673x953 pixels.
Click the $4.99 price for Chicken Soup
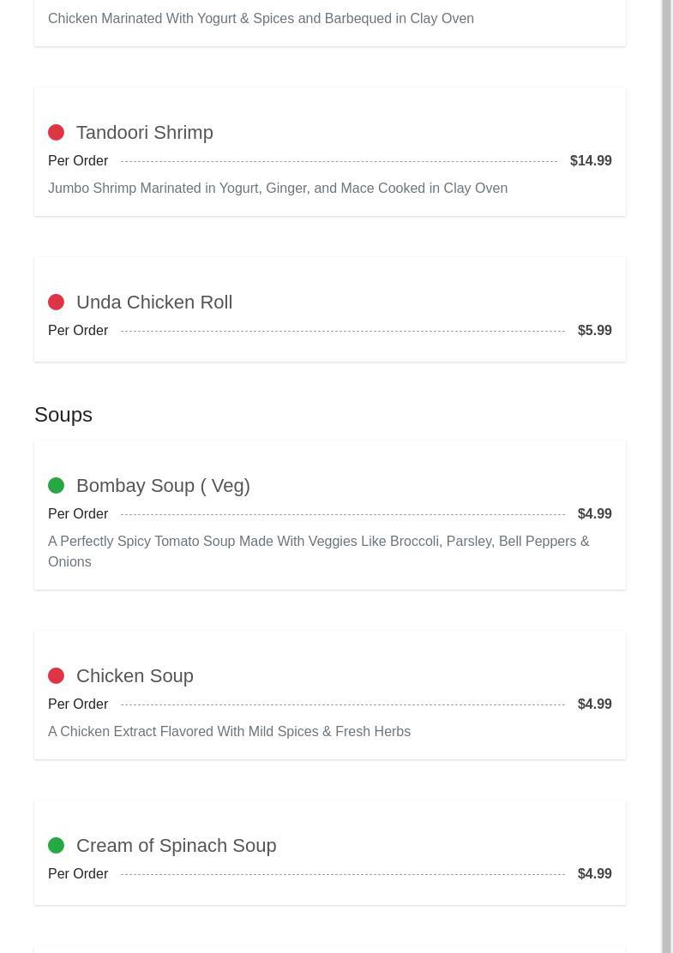594,704
